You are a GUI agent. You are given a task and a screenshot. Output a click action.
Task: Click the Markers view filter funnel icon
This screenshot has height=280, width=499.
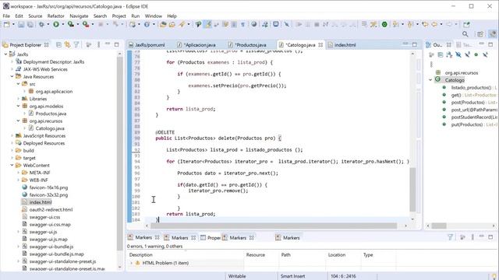[x=451, y=237]
